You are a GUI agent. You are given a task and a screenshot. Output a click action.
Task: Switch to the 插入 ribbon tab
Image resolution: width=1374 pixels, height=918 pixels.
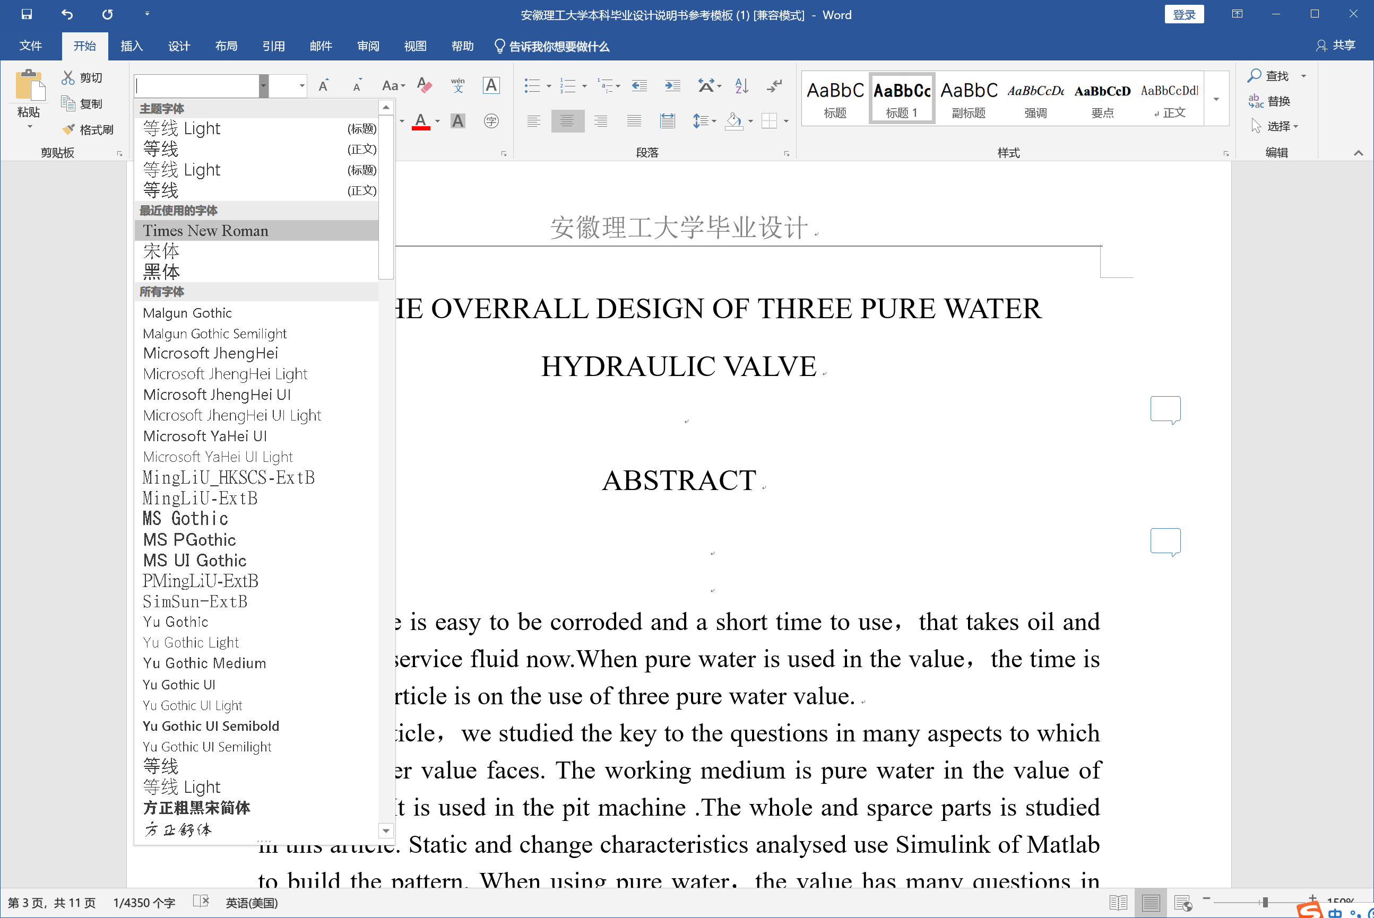[131, 46]
